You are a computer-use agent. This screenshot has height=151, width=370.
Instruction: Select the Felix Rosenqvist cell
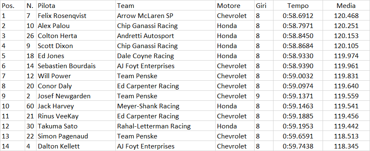[76, 15]
